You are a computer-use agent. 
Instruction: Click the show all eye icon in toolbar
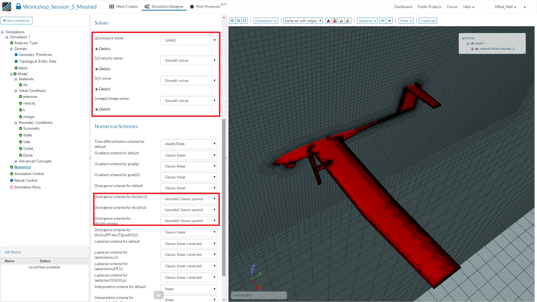pyautogui.click(x=389, y=21)
